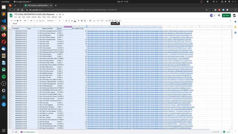Click Decrease decimal places icon

tap(37, 21)
